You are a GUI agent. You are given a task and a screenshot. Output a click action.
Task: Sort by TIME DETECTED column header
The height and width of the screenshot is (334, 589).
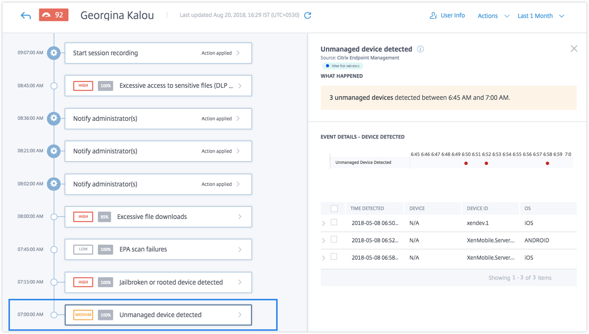367,208
